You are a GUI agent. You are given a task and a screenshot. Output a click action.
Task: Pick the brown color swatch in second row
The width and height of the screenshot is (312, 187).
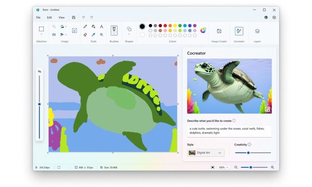pos(160,31)
